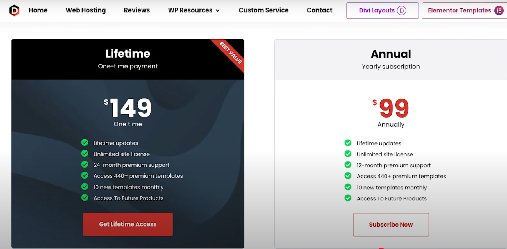The image size is (507, 249).
Task: Click green check beside 24-month premium support
Action: click(x=85, y=165)
